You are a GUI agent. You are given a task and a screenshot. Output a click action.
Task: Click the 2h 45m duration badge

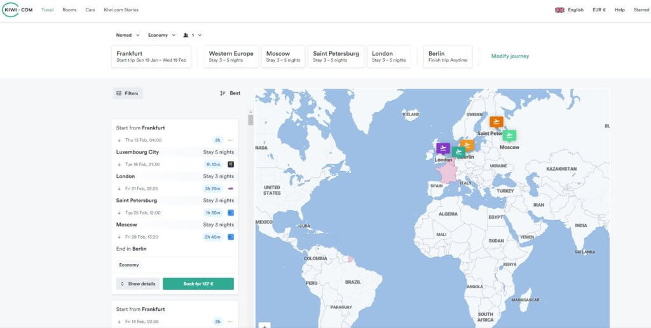coord(214,237)
